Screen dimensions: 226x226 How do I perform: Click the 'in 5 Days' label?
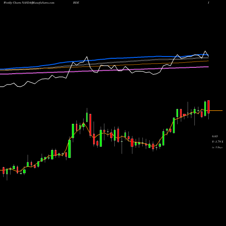pyautogui.click(x=217, y=147)
